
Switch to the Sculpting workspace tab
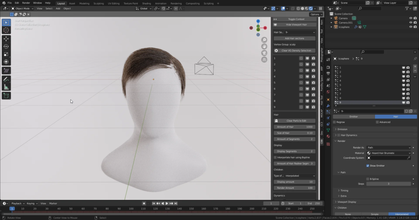tap(98, 3)
